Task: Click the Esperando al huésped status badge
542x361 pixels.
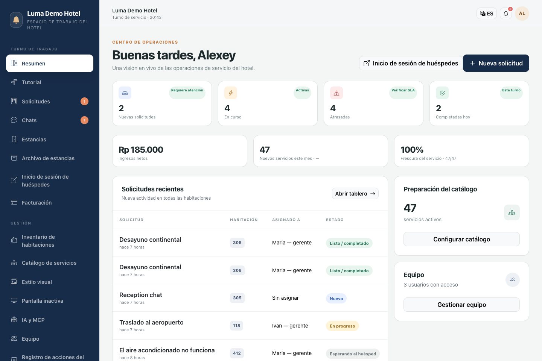Action: pos(353,354)
